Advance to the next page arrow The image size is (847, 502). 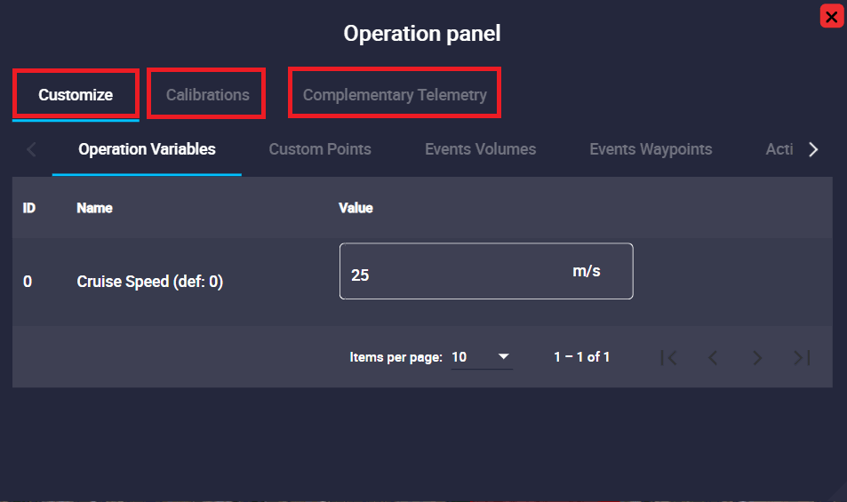(x=757, y=357)
